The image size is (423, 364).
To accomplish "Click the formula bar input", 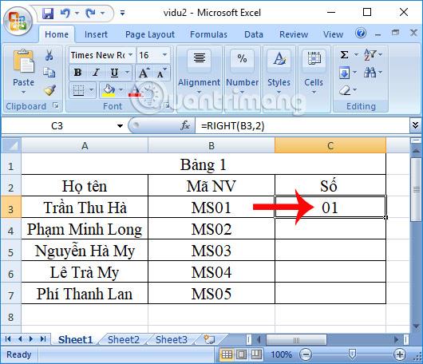I will point(302,126).
